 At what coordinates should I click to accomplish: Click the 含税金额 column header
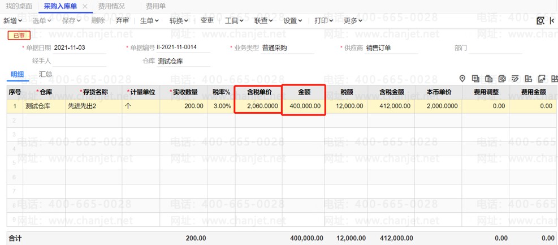click(x=391, y=92)
